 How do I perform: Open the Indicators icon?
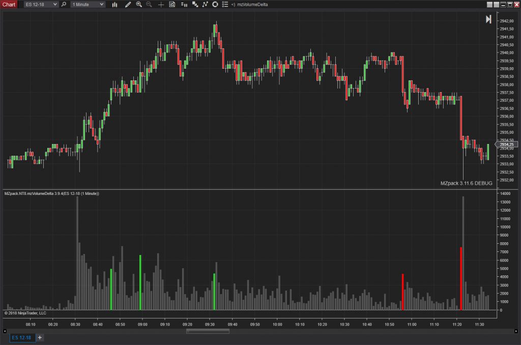[x=205, y=4]
